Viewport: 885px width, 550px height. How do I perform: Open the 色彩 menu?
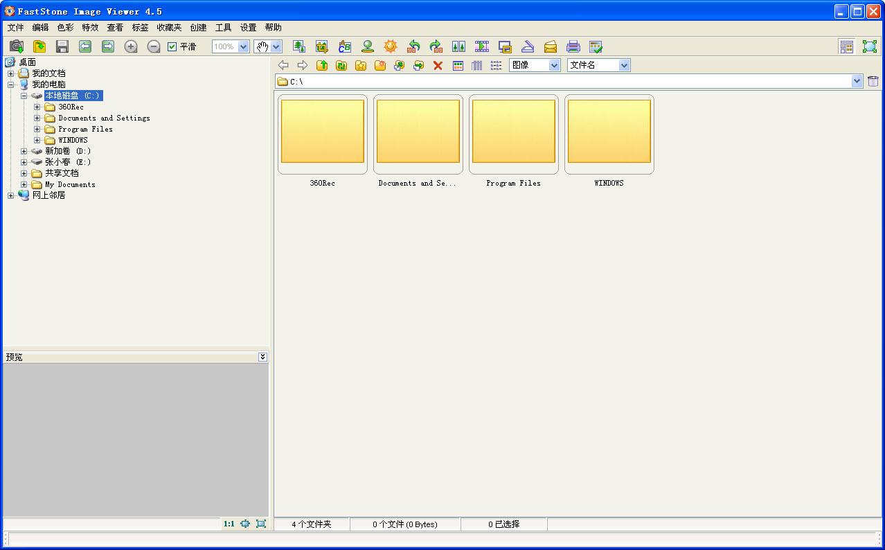click(65, 28)
